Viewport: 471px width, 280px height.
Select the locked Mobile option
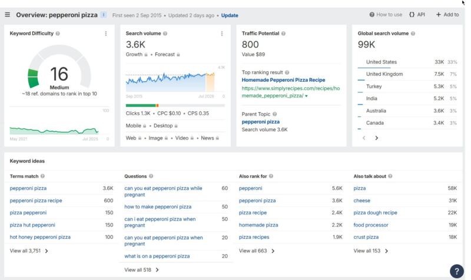pyautogui.click(x=136, y=126)
